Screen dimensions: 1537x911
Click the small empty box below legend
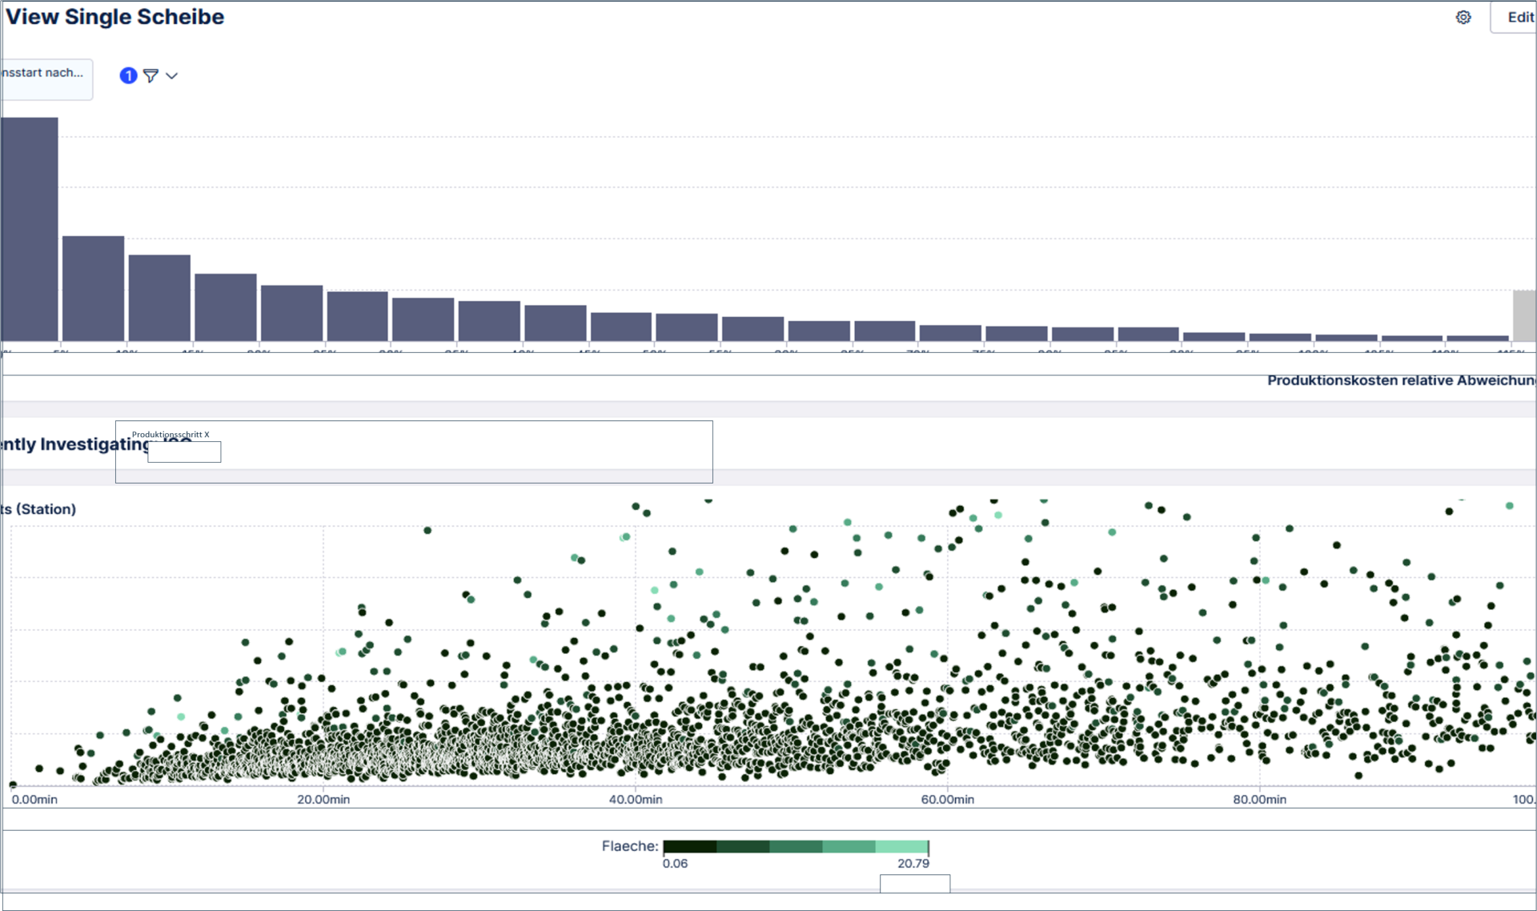[915, 884]
